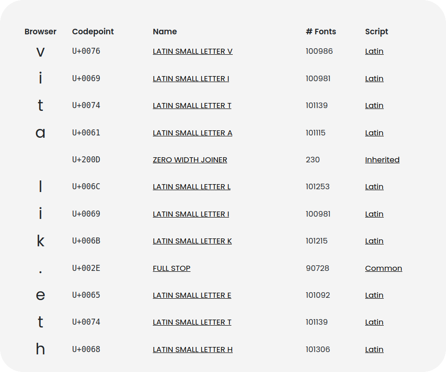Click the # Fonts column header
446x372 pixels.
point(321,32)
